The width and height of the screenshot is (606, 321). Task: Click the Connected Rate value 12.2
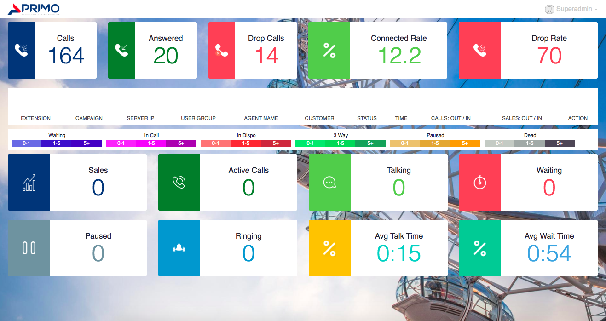399,56
